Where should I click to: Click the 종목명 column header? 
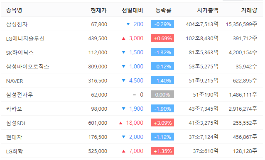tap(14, 10)
